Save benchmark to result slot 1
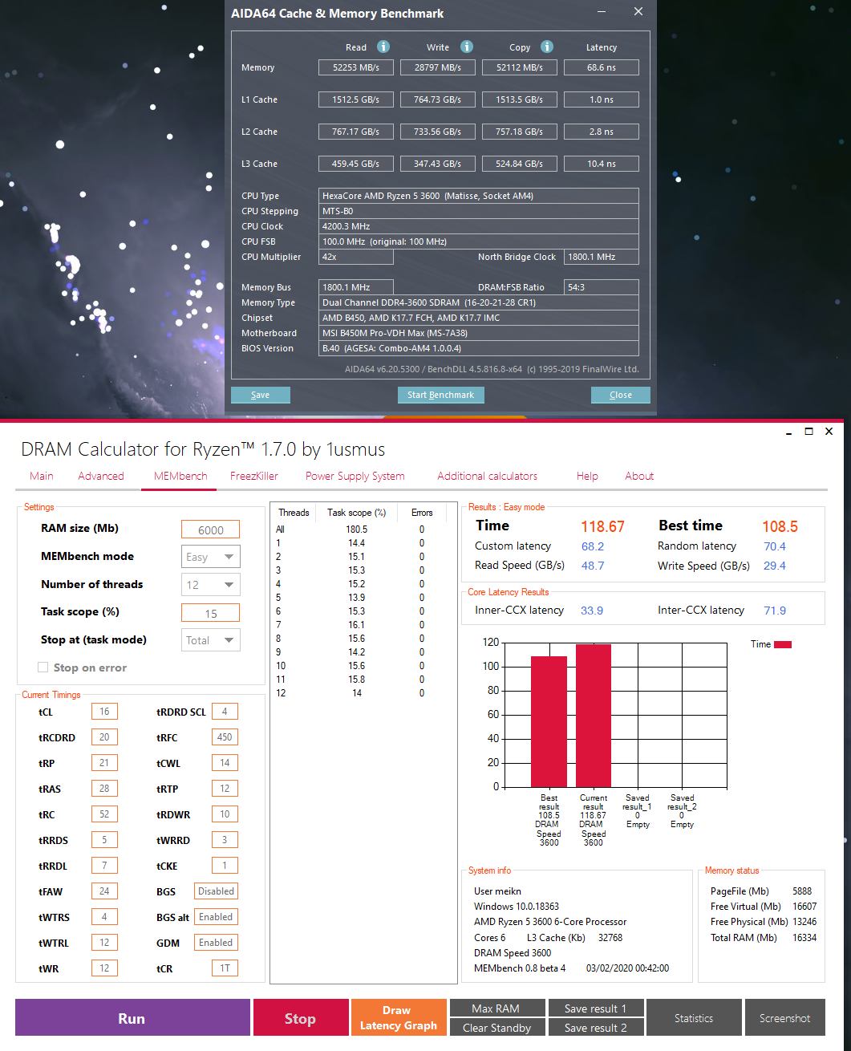Image resolution: width=851 pixels, height=1051 pixels. click(x=596, y=1008)
